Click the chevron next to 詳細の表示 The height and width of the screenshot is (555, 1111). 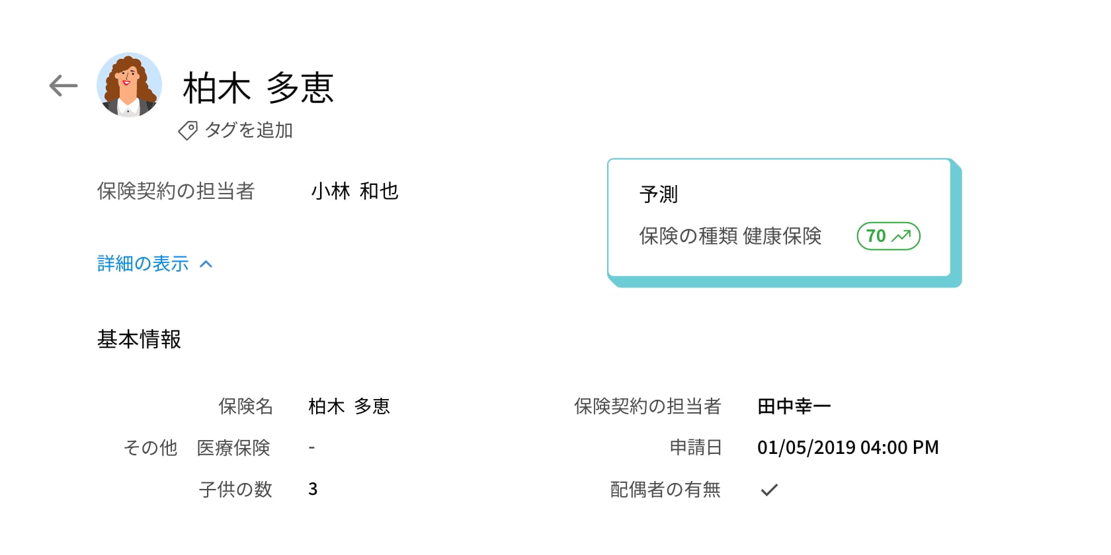[206, 264]
